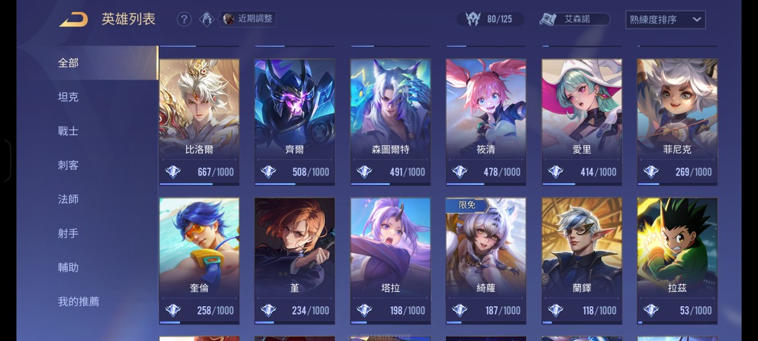Expand the 熟練度排序 sorting dropdown
Viewport: 758px width, 341px height.
pyautogui.click(x=665, y=20)
